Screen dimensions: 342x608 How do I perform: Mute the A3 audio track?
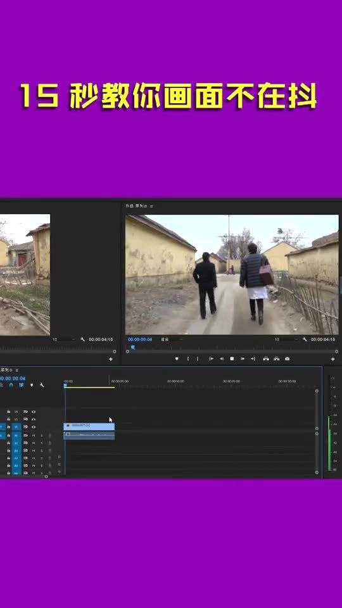point(34,451)
